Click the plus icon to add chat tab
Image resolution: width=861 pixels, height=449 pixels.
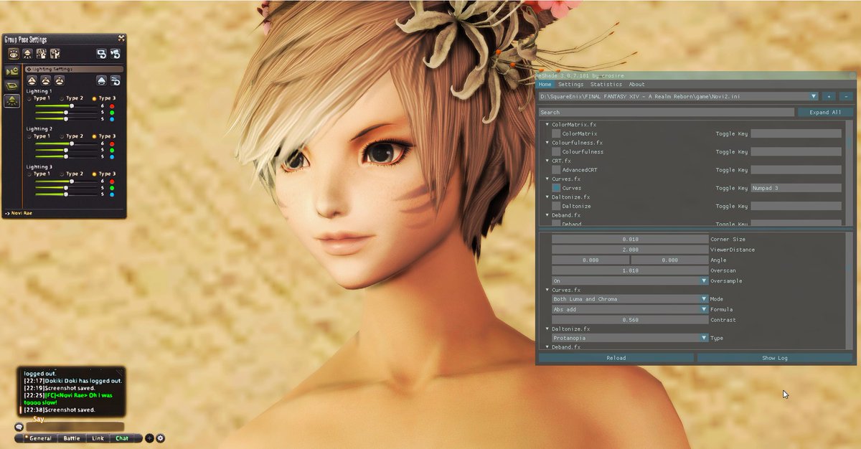pyautogui.click(x=149, y=438)
